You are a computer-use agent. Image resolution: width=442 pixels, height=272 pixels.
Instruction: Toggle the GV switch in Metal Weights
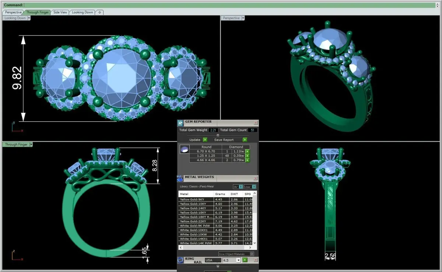tap(238, 187)
